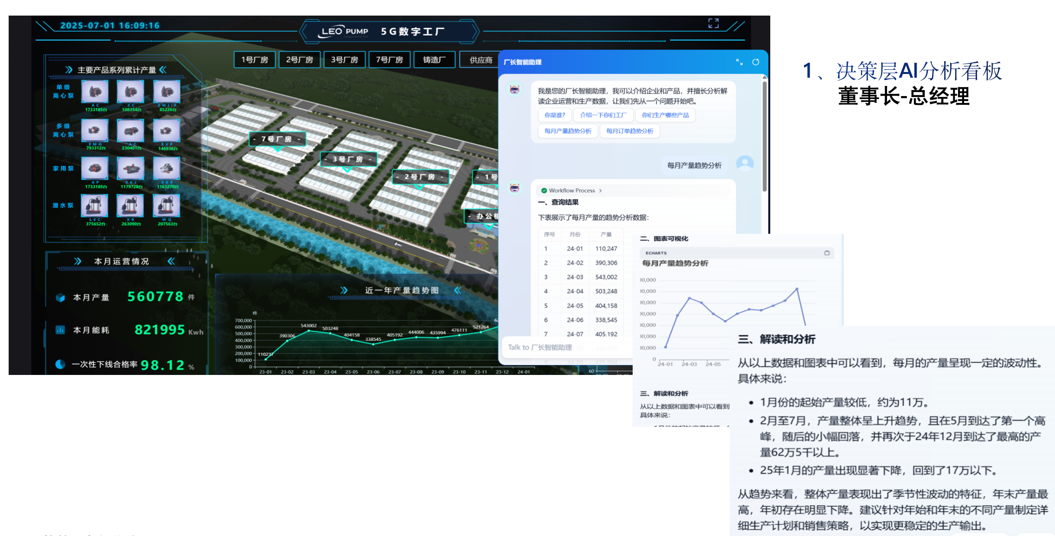1055x536 pixels.
Task: Click the bar chart icon next to 本月能耗
Action: point(60,330)
